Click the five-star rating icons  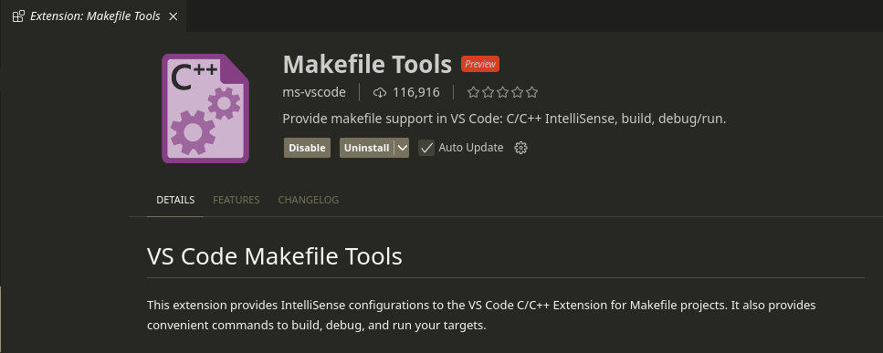(503, 92)
